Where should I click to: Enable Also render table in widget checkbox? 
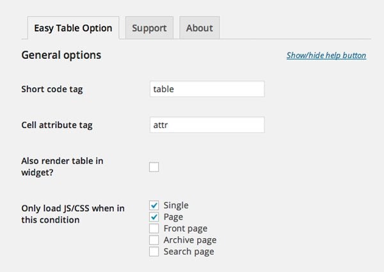click(154, 167)
